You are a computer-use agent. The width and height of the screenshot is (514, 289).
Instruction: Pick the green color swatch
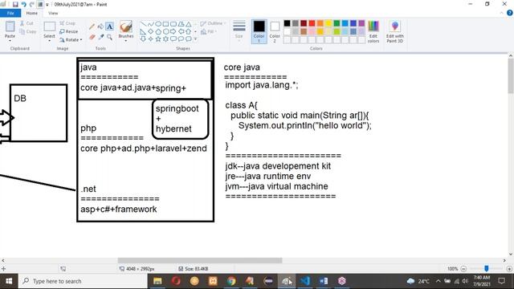(x=337, y=23)
